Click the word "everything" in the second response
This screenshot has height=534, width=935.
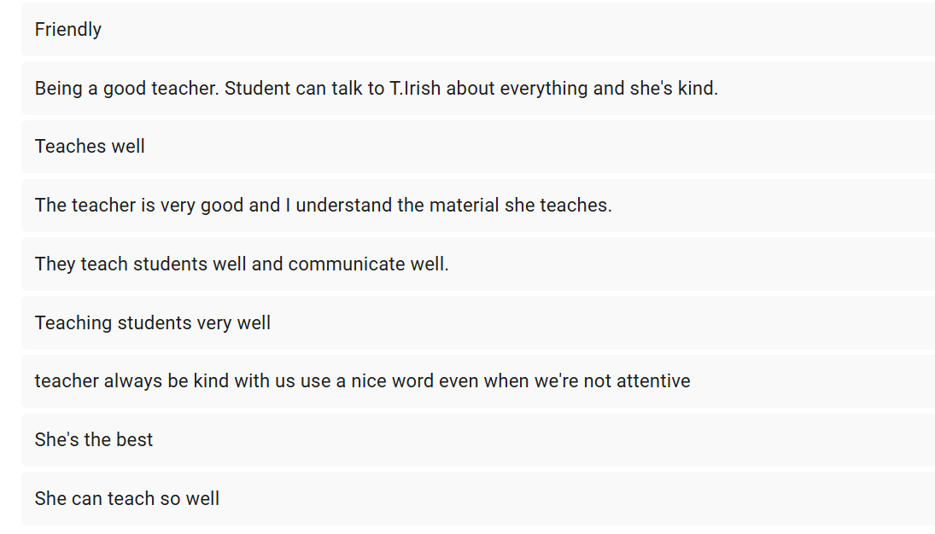544,89
